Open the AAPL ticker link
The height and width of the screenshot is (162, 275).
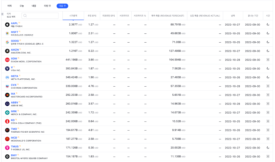coord(14,23)
